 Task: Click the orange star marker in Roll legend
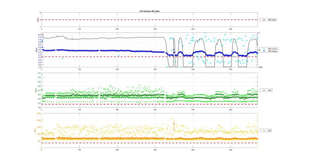click(264, 131)
